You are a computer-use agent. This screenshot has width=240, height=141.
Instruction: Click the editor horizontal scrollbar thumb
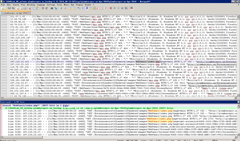[61, 98]
